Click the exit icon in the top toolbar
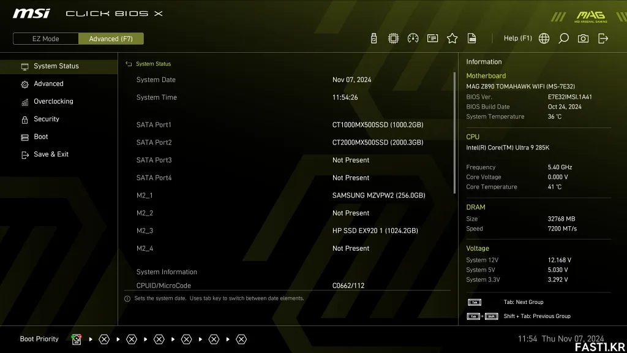This screenshot has width=627, height=353. pos(603,39)
